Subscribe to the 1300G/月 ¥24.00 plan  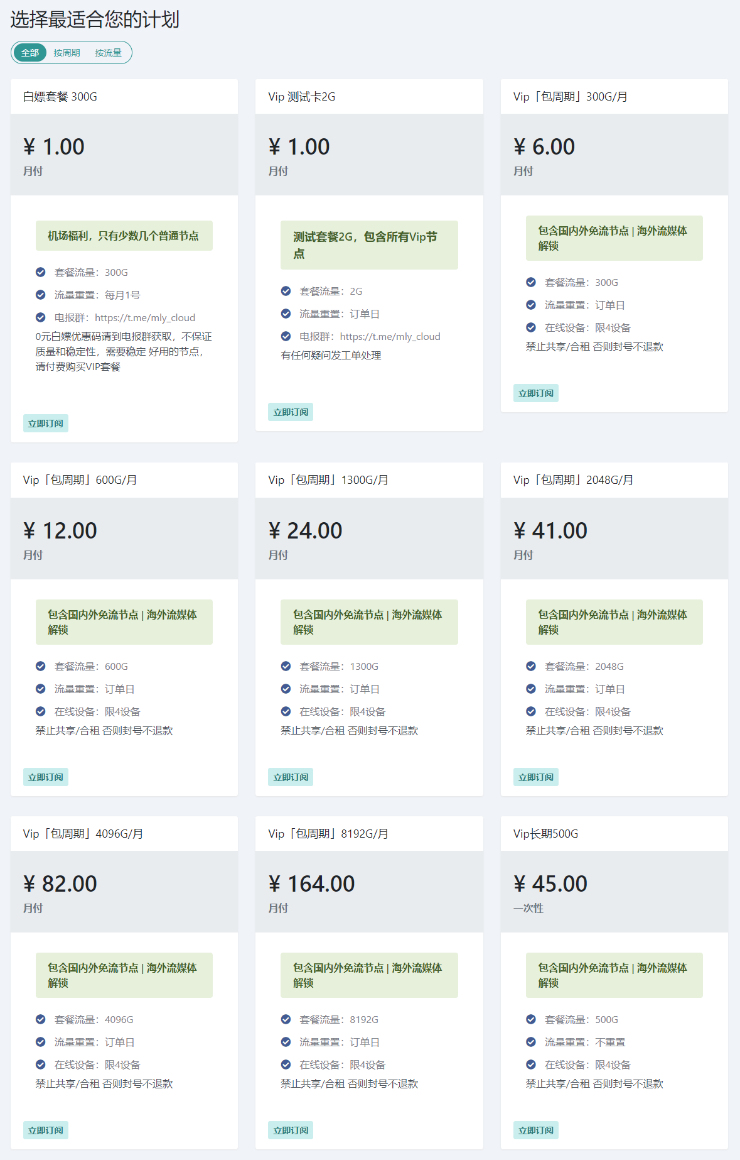pyautogui.click(x=291, y=777)
